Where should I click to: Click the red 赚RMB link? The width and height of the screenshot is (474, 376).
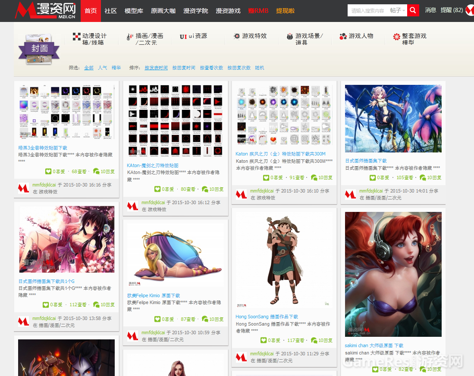click(x=258, y=11)
